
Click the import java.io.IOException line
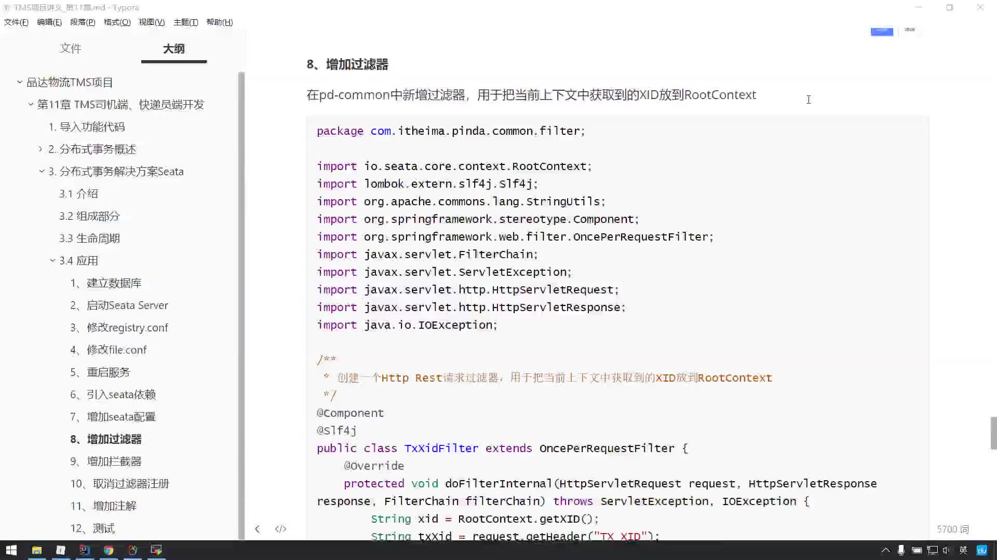407,325
